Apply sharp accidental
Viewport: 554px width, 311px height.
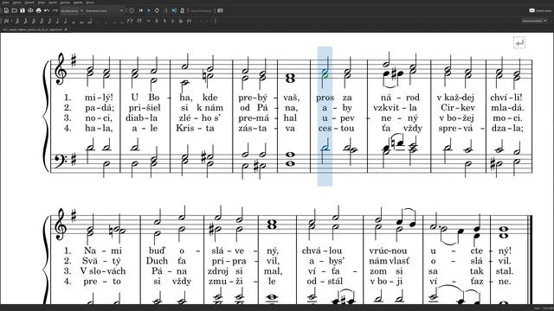[157, 21]
